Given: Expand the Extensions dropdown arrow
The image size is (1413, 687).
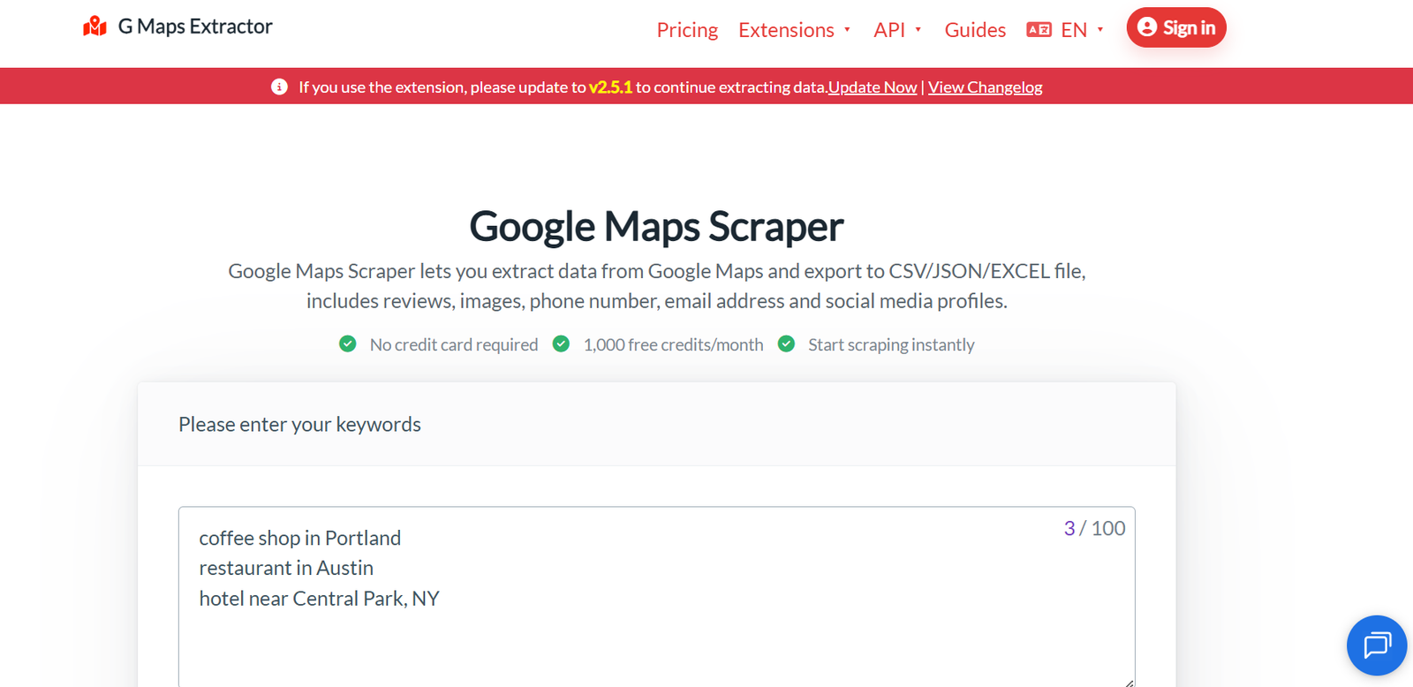Looking at the screenshot, I should click(x=847, y=30).
